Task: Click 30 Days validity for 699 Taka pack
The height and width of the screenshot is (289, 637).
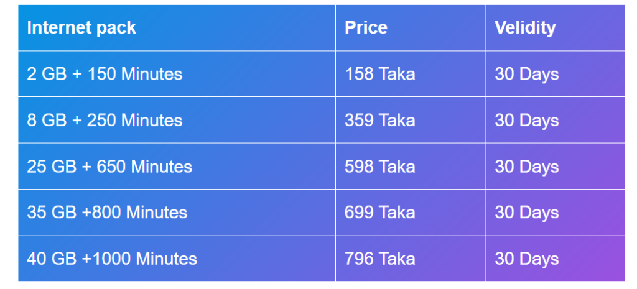Action: 526,213
